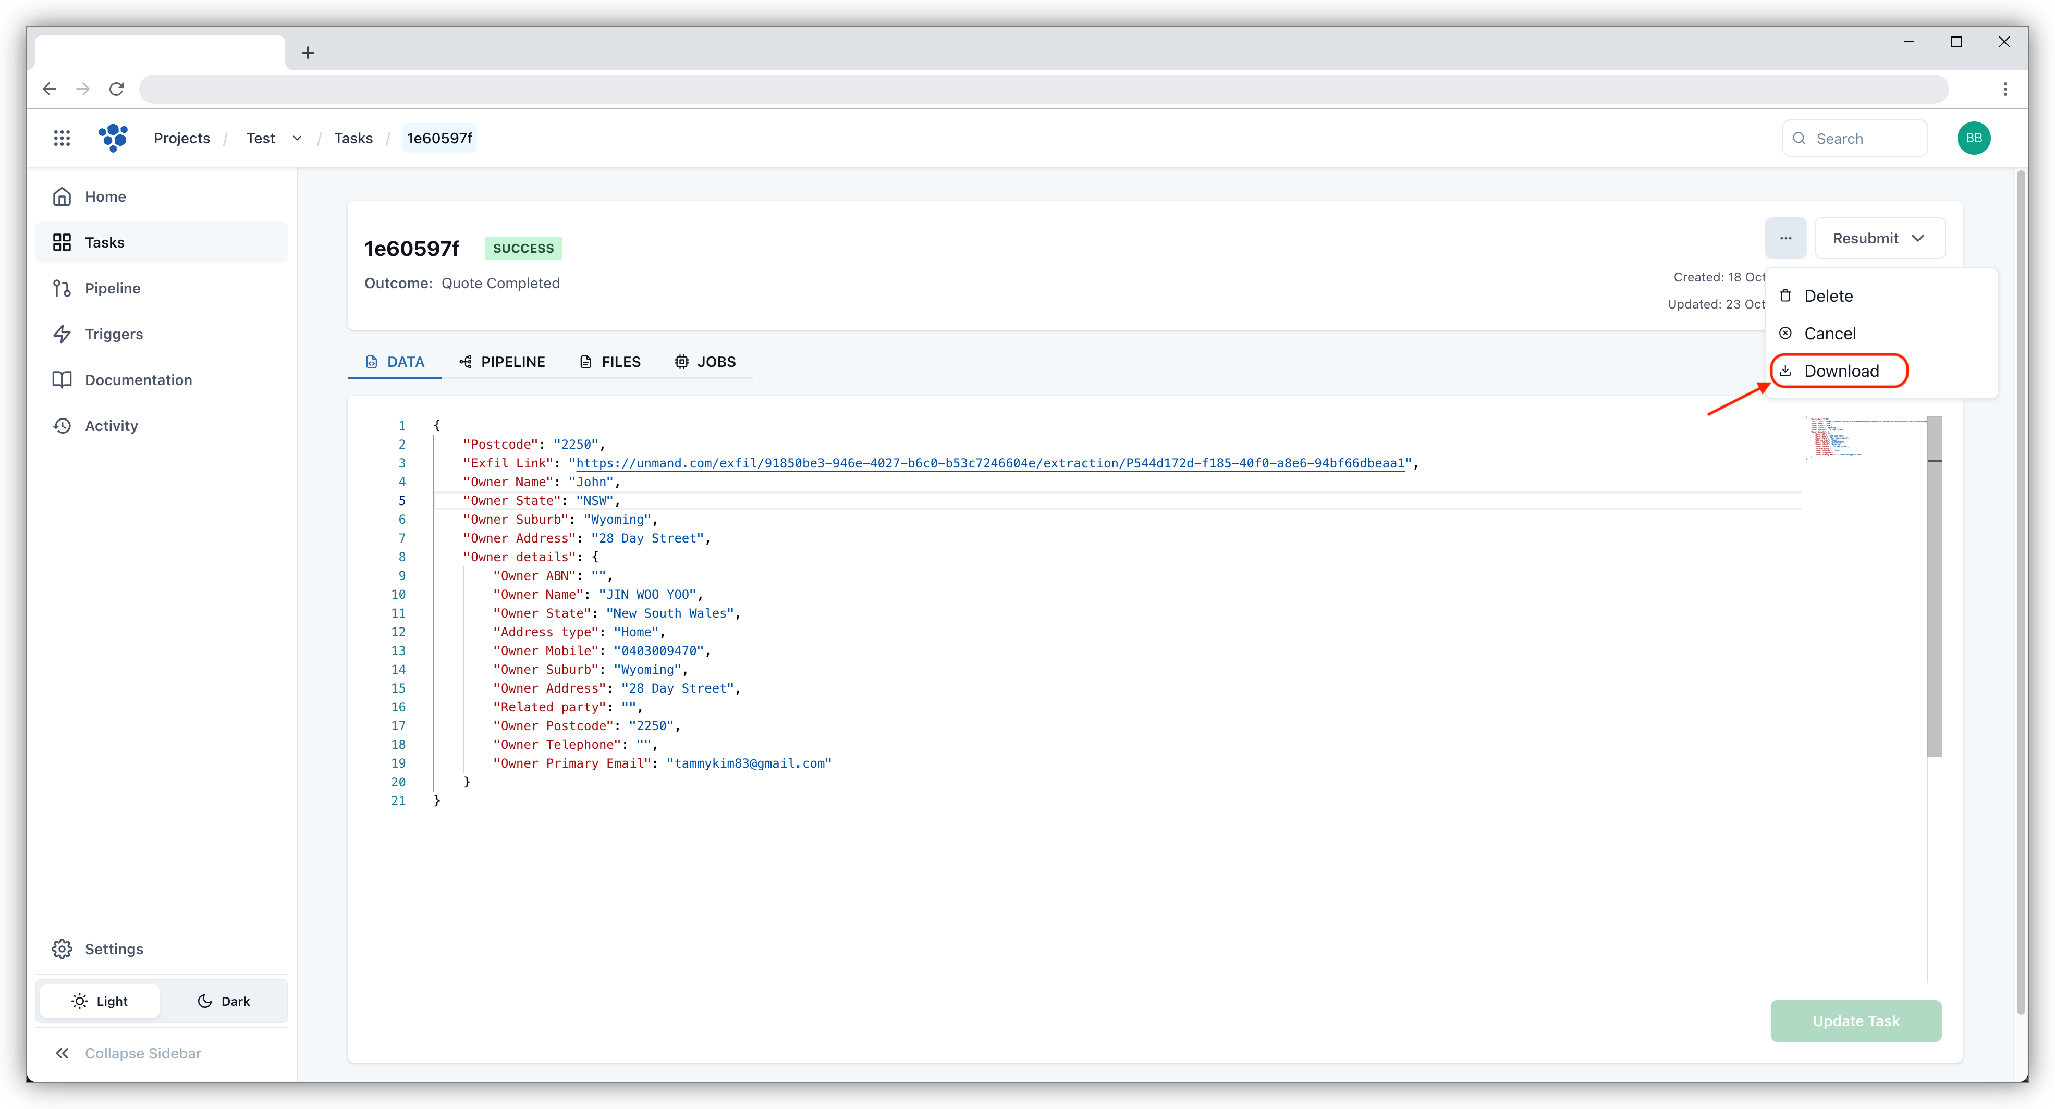Click the JOBS tab icon
Image resolution: width=2055 pixels, height=1109 pixels.
[681, 361]
